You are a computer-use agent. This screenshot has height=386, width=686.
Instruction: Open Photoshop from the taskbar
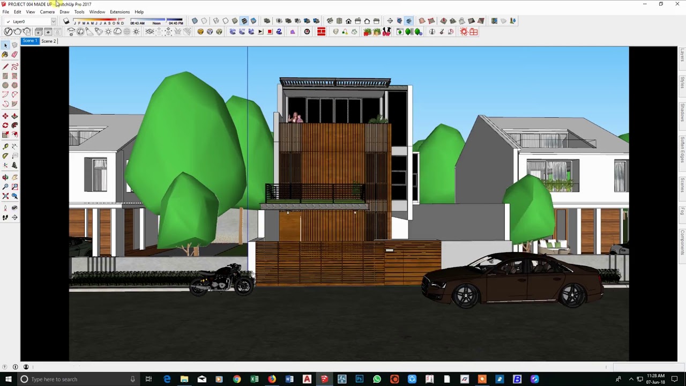pos(359,379)
